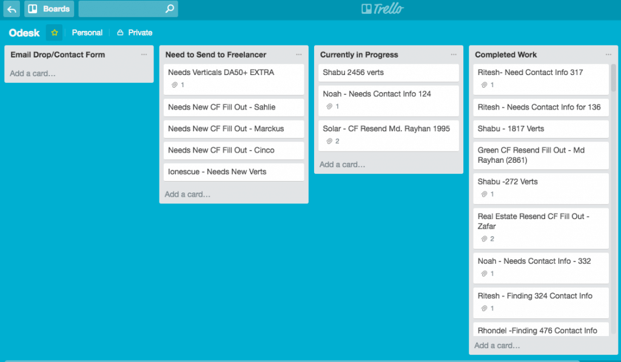621x362 pixels.
Task: Click attachment icon on Real Estate Resend card
Action: click(x=484, y=239)
